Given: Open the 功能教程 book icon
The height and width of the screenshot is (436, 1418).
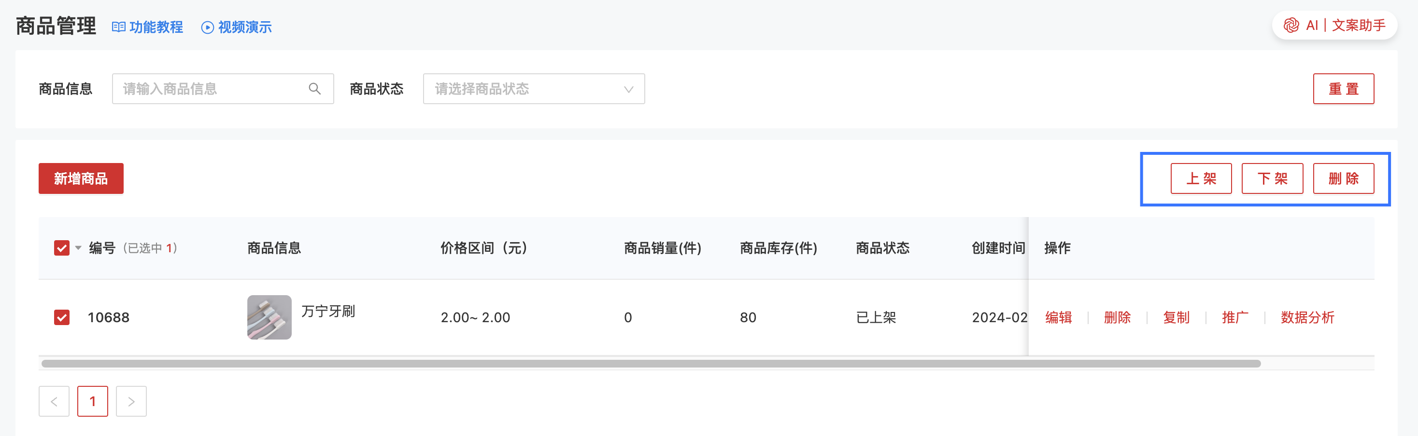Looking at the screenshot, I should pyautogui.click(x=118, y=27).
